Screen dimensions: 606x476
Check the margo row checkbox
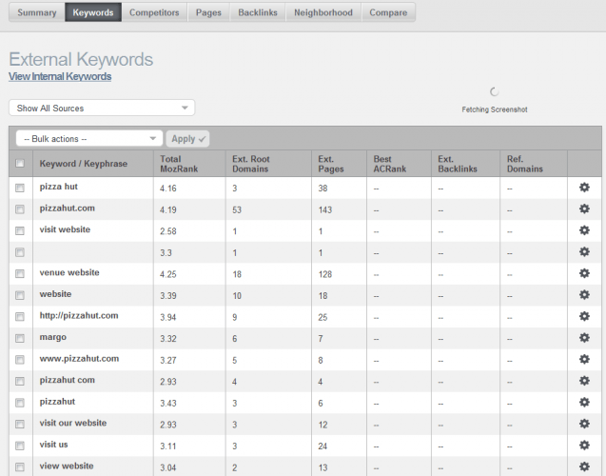(x=20, y=338)
